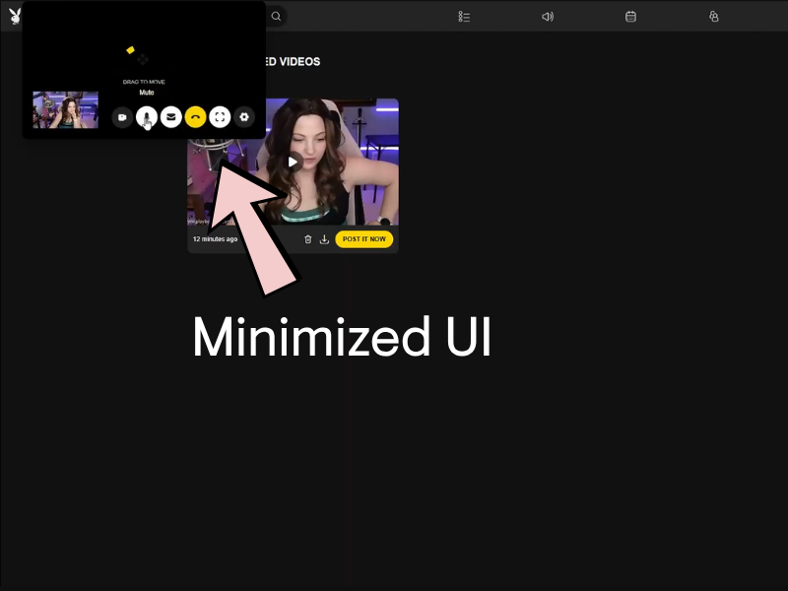Open the list icon in top navigation
The width and height of the screenshot is (788, 591).
[x=464, y=17]
